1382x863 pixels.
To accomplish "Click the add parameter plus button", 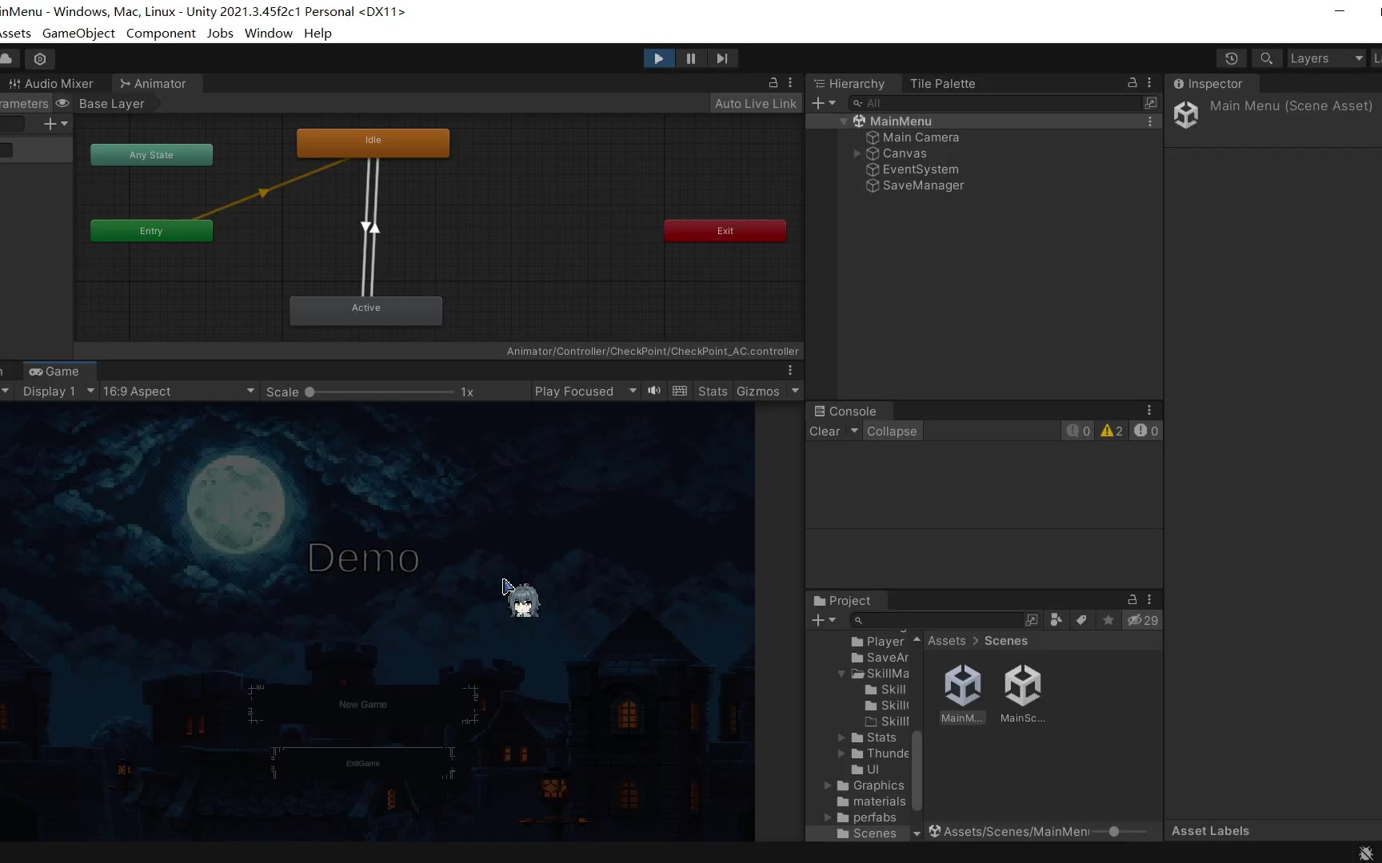I will coord(55,124).
